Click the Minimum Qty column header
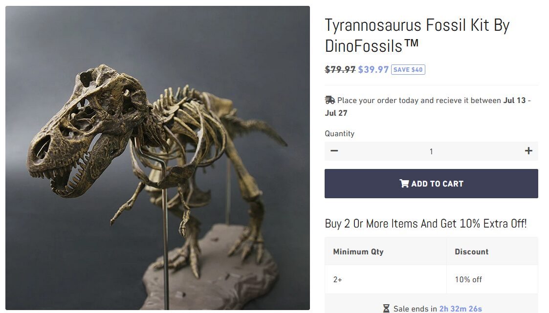The image size is (549, 313). 358,251
